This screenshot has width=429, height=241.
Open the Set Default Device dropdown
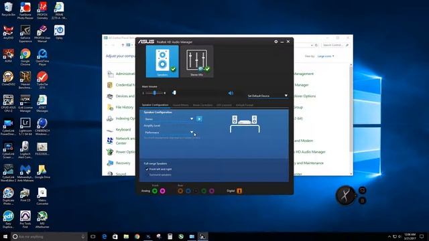tap(267, 96)
